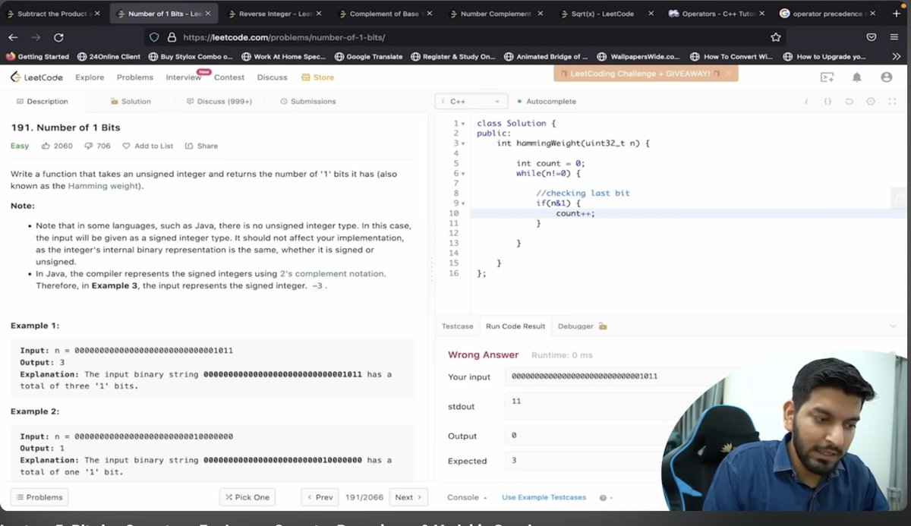Select the Testcase tab

(x=457, y=326)
